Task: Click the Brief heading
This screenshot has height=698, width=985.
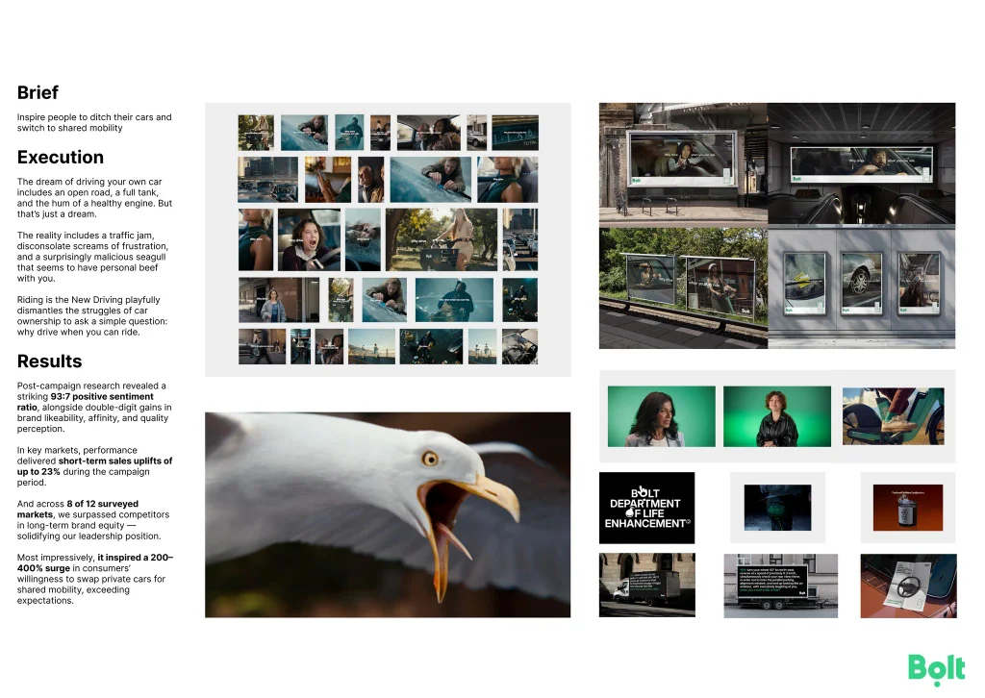Action: coord(38,92)
